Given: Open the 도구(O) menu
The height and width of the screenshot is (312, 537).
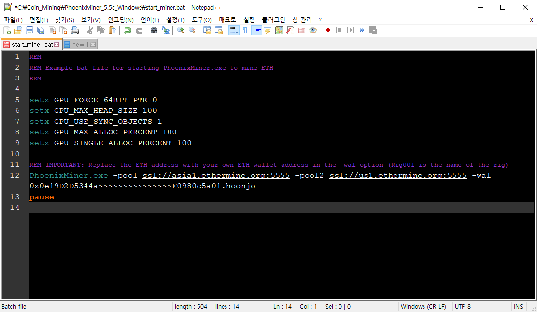Looking at the screenshot, I should click(201, 20).
